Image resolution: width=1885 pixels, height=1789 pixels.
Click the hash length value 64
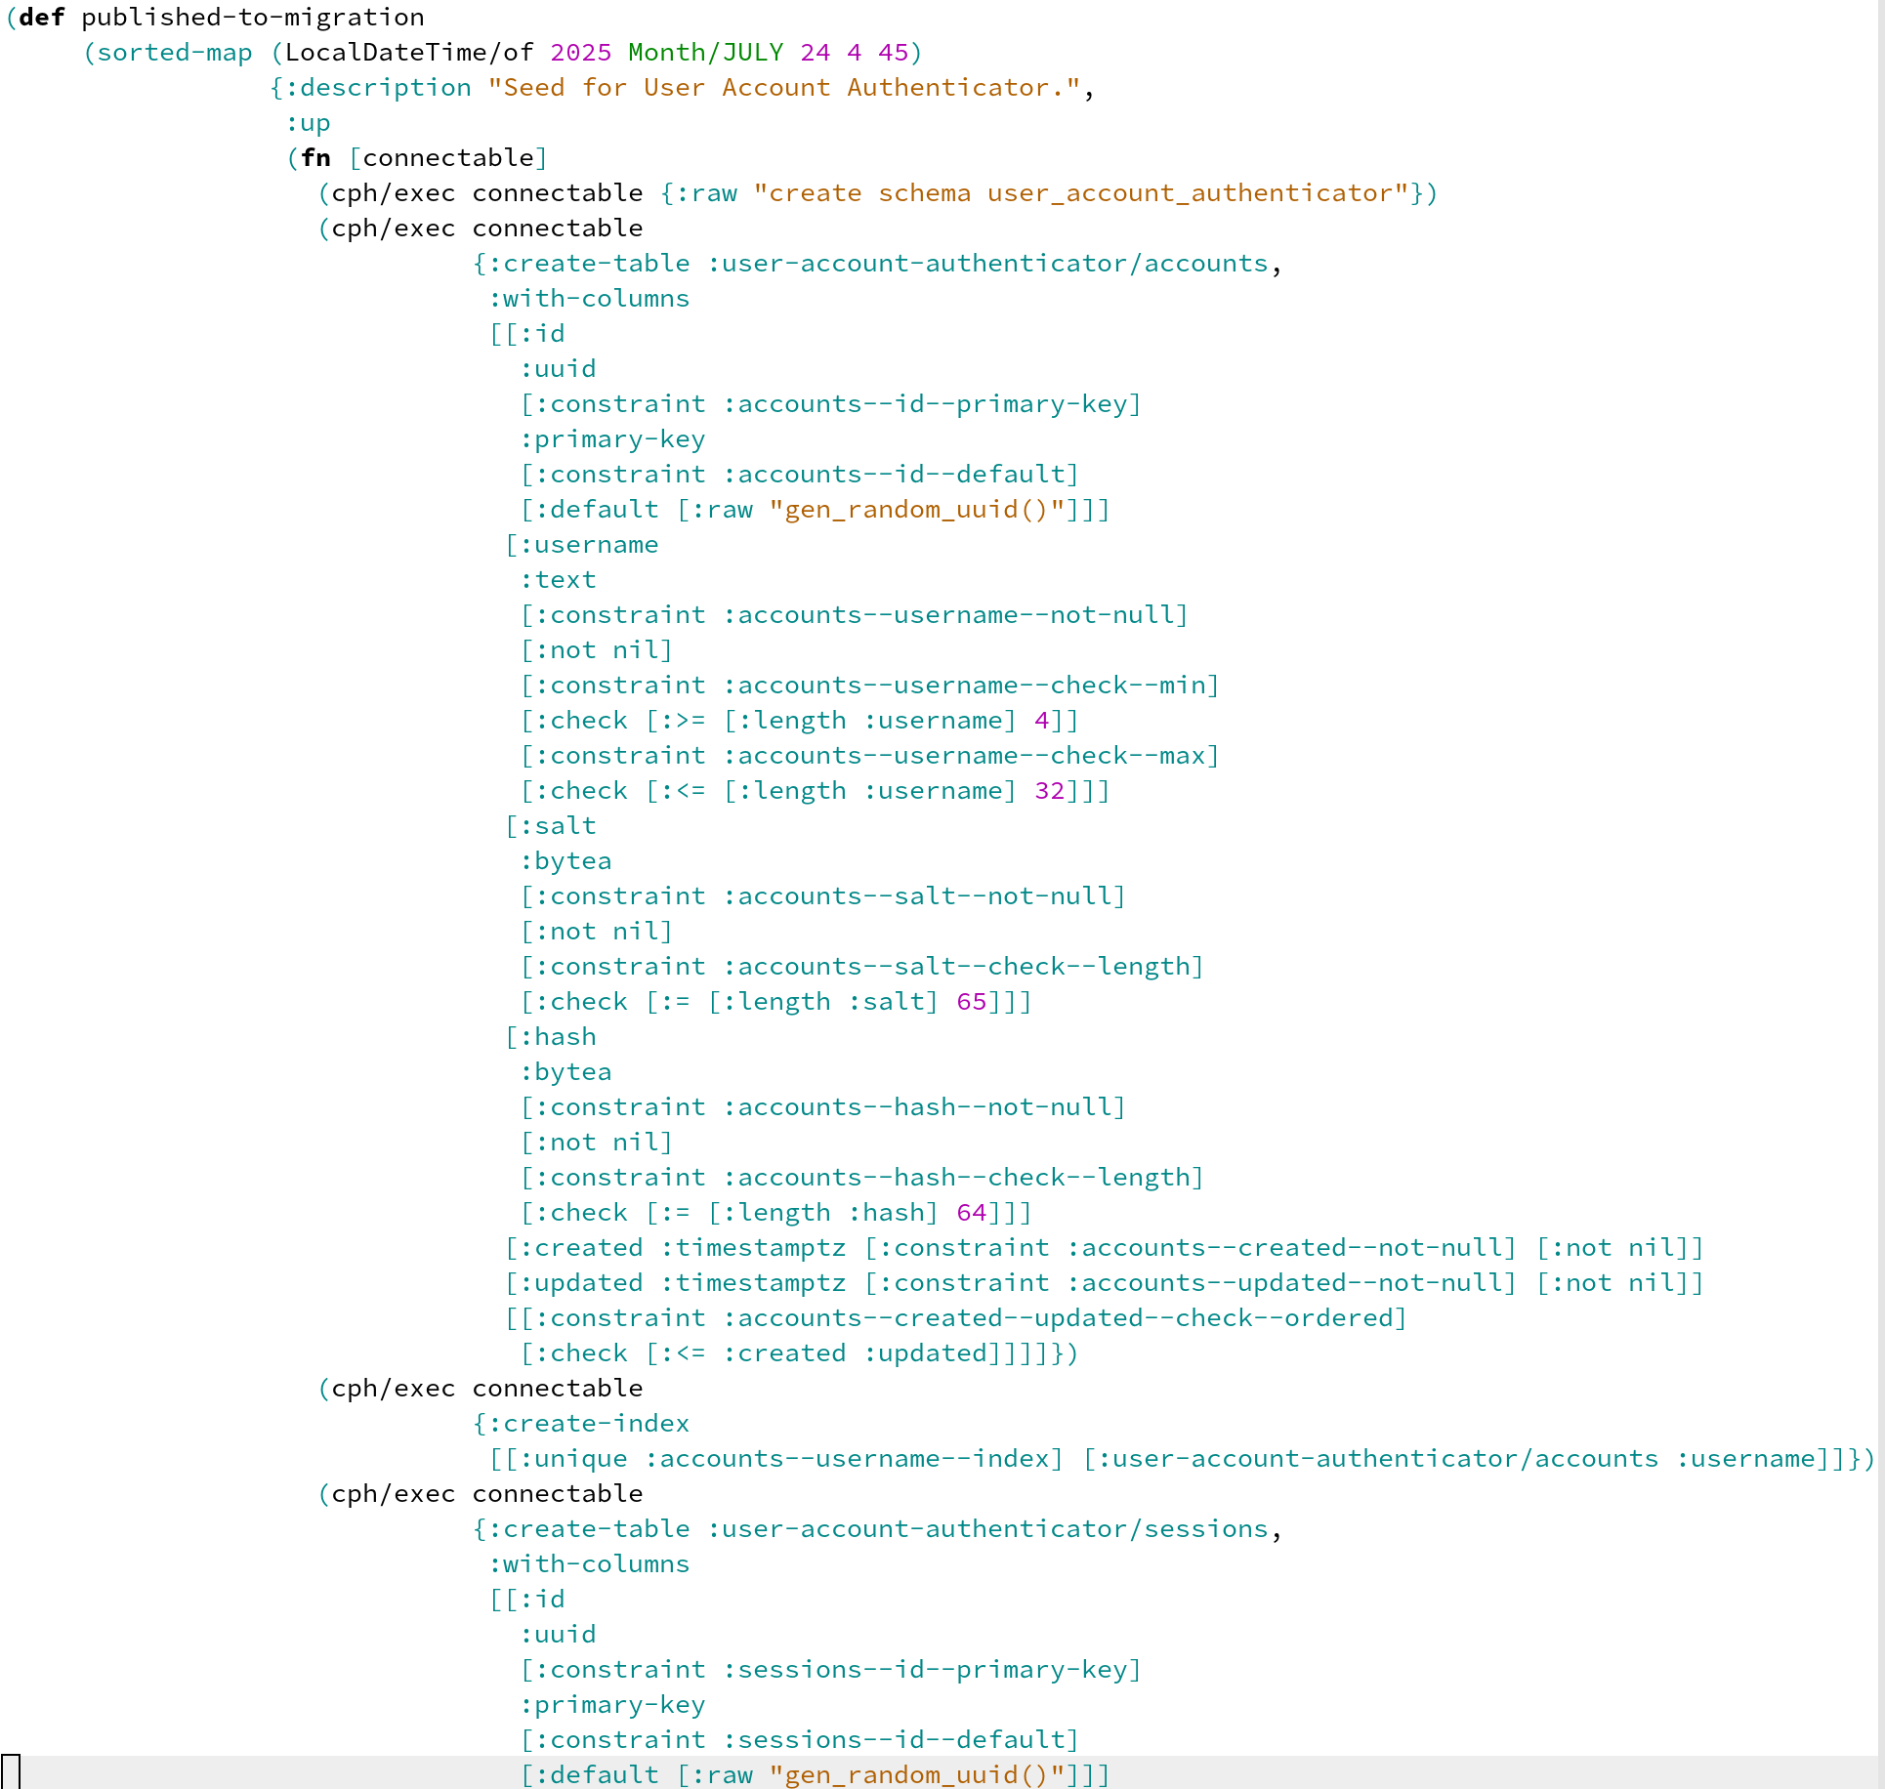972,1213
